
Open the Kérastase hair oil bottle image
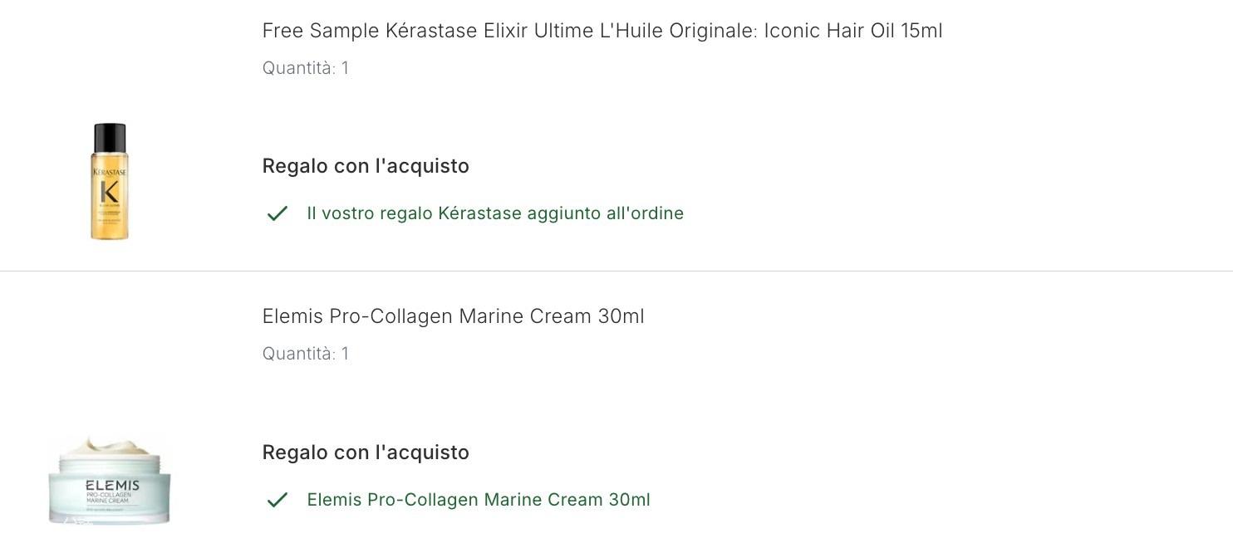coord(110,182)
